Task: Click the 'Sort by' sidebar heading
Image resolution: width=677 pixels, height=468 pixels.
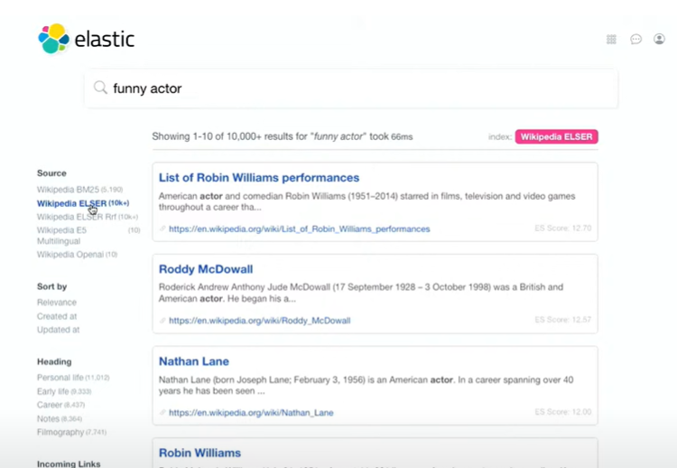Action: pyautogui.click(x=51, y=286)
